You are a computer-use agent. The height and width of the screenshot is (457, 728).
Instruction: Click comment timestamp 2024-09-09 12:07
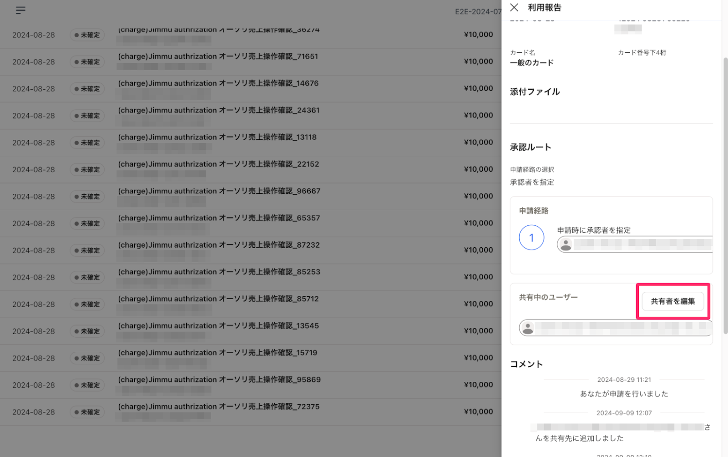624,413
